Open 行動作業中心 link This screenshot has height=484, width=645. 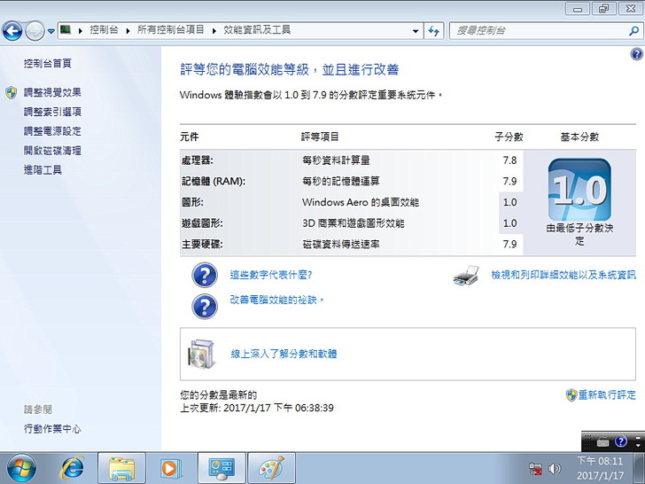coord(52,428)
